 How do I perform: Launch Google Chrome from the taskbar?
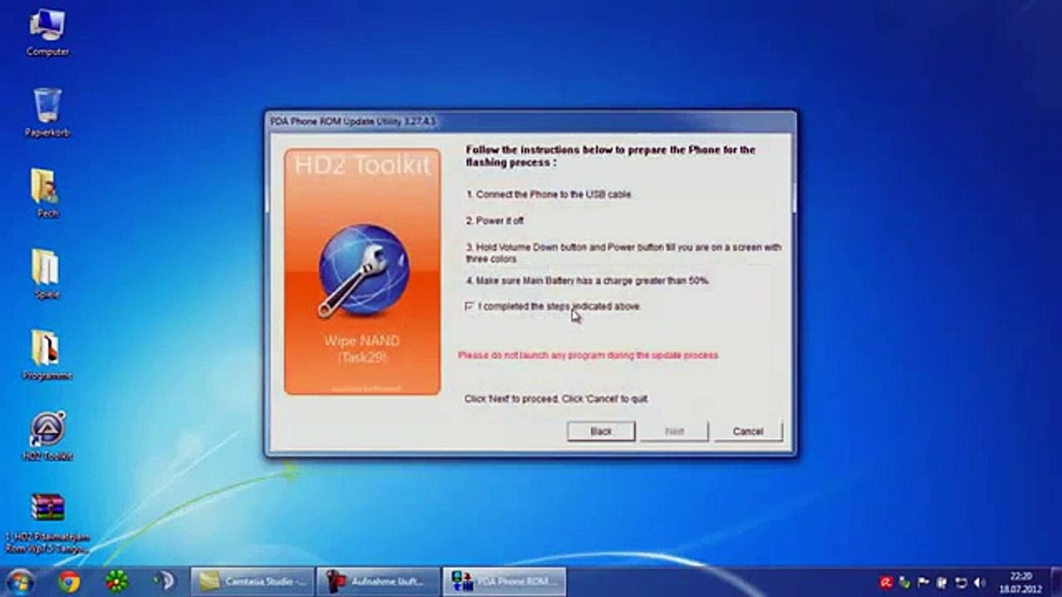(69, 582)
